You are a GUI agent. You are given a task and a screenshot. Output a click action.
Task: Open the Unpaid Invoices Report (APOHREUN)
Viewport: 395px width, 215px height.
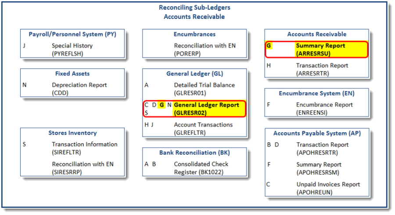(328, 188)
